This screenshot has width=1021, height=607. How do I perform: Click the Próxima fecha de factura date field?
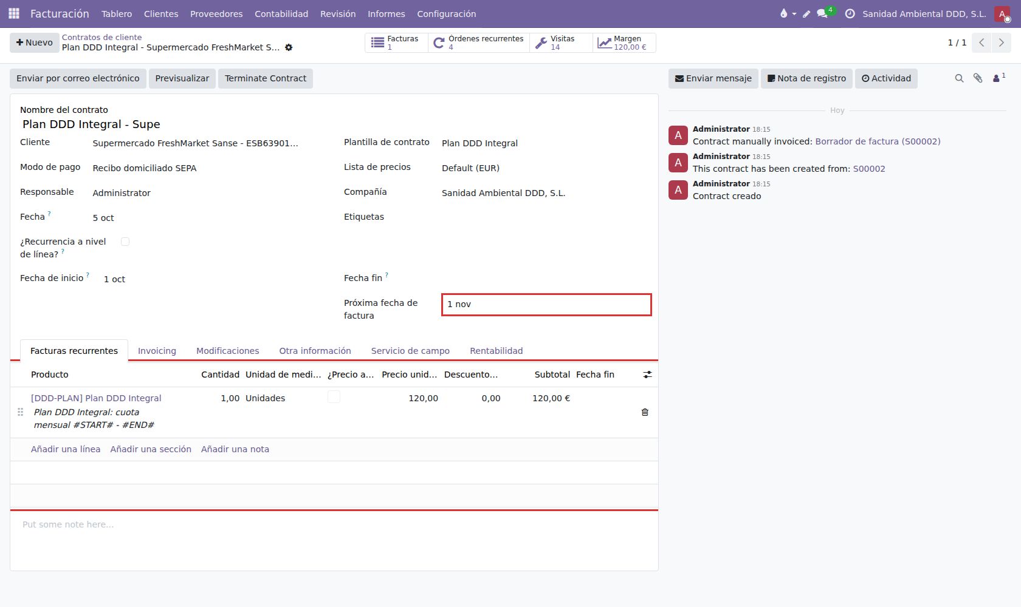546,305
